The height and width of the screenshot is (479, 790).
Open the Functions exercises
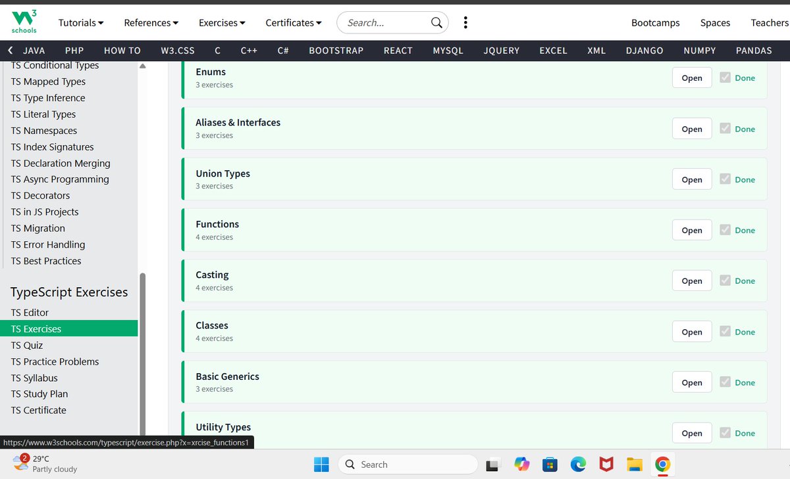tap(692, 230)
